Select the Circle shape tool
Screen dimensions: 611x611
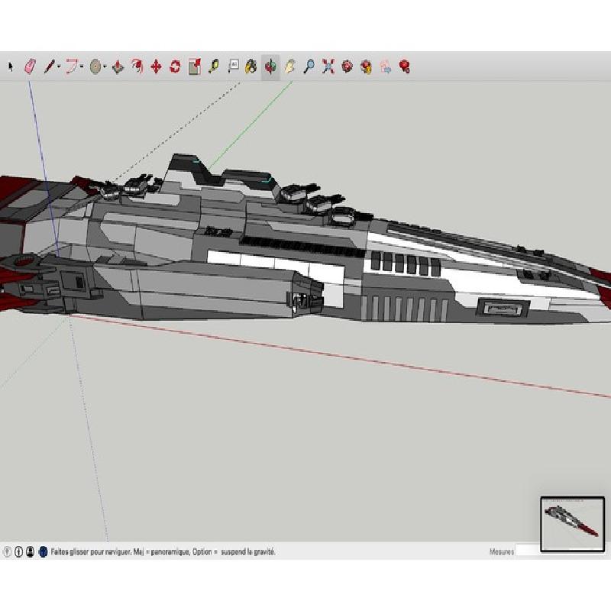tap(95, 67)
